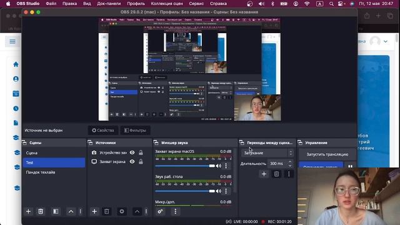Viewport: 400px width, 225px height.
Task: Select the Сцена scene
Action: (x=54, y=152)
